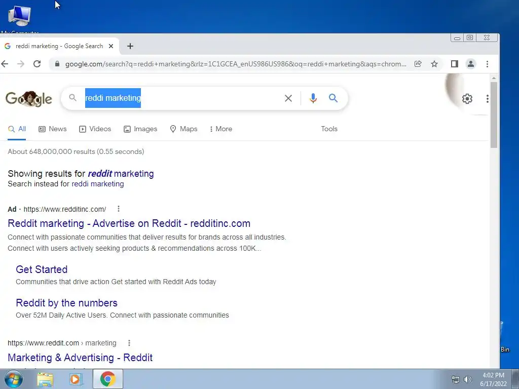Expand the More search categories
Screen dimensions: 519x389
pyautogui.click(x=221, y=129)
